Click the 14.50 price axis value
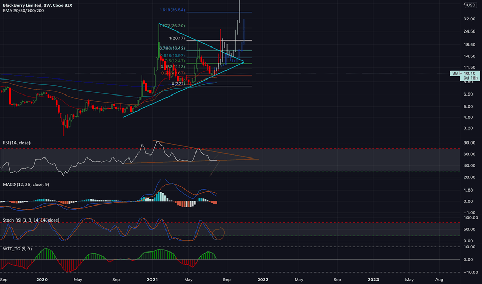The image size is (482, 284). pyautogui.click(x=470, y=56)
